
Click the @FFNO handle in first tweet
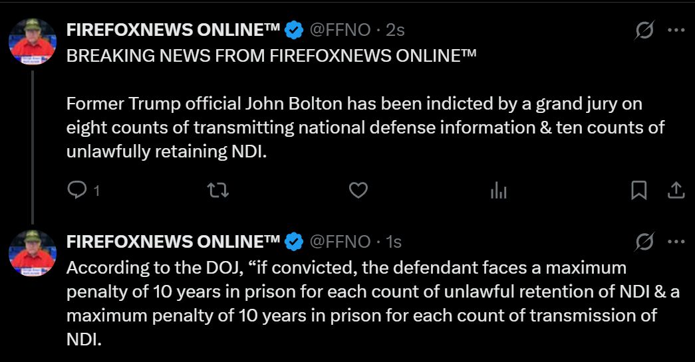click(340, 30)
